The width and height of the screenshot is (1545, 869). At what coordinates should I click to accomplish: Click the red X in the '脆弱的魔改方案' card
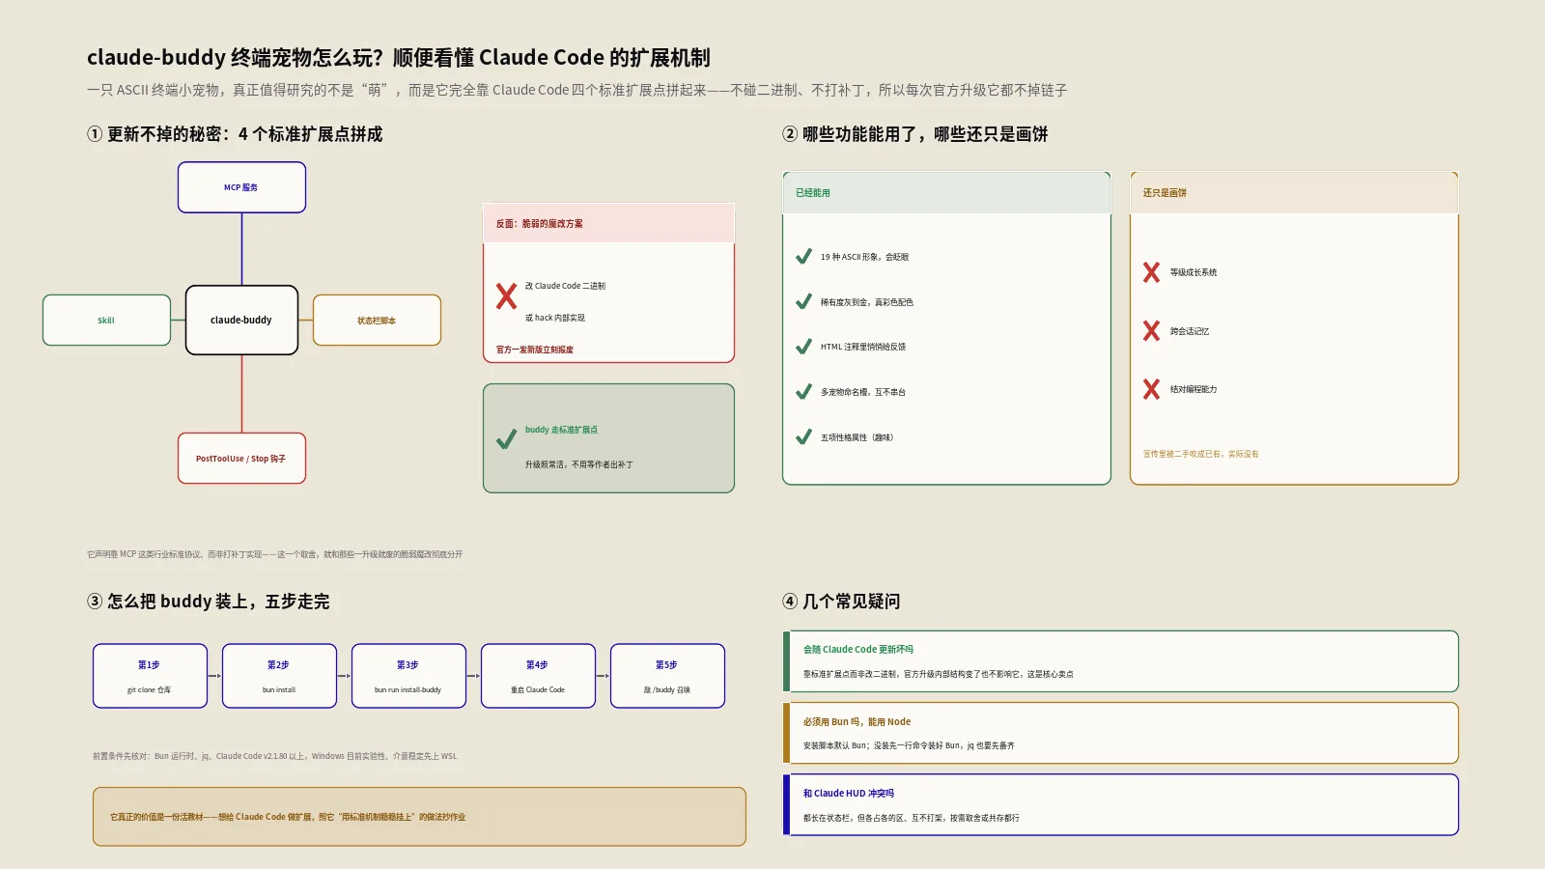coord(506,295)
